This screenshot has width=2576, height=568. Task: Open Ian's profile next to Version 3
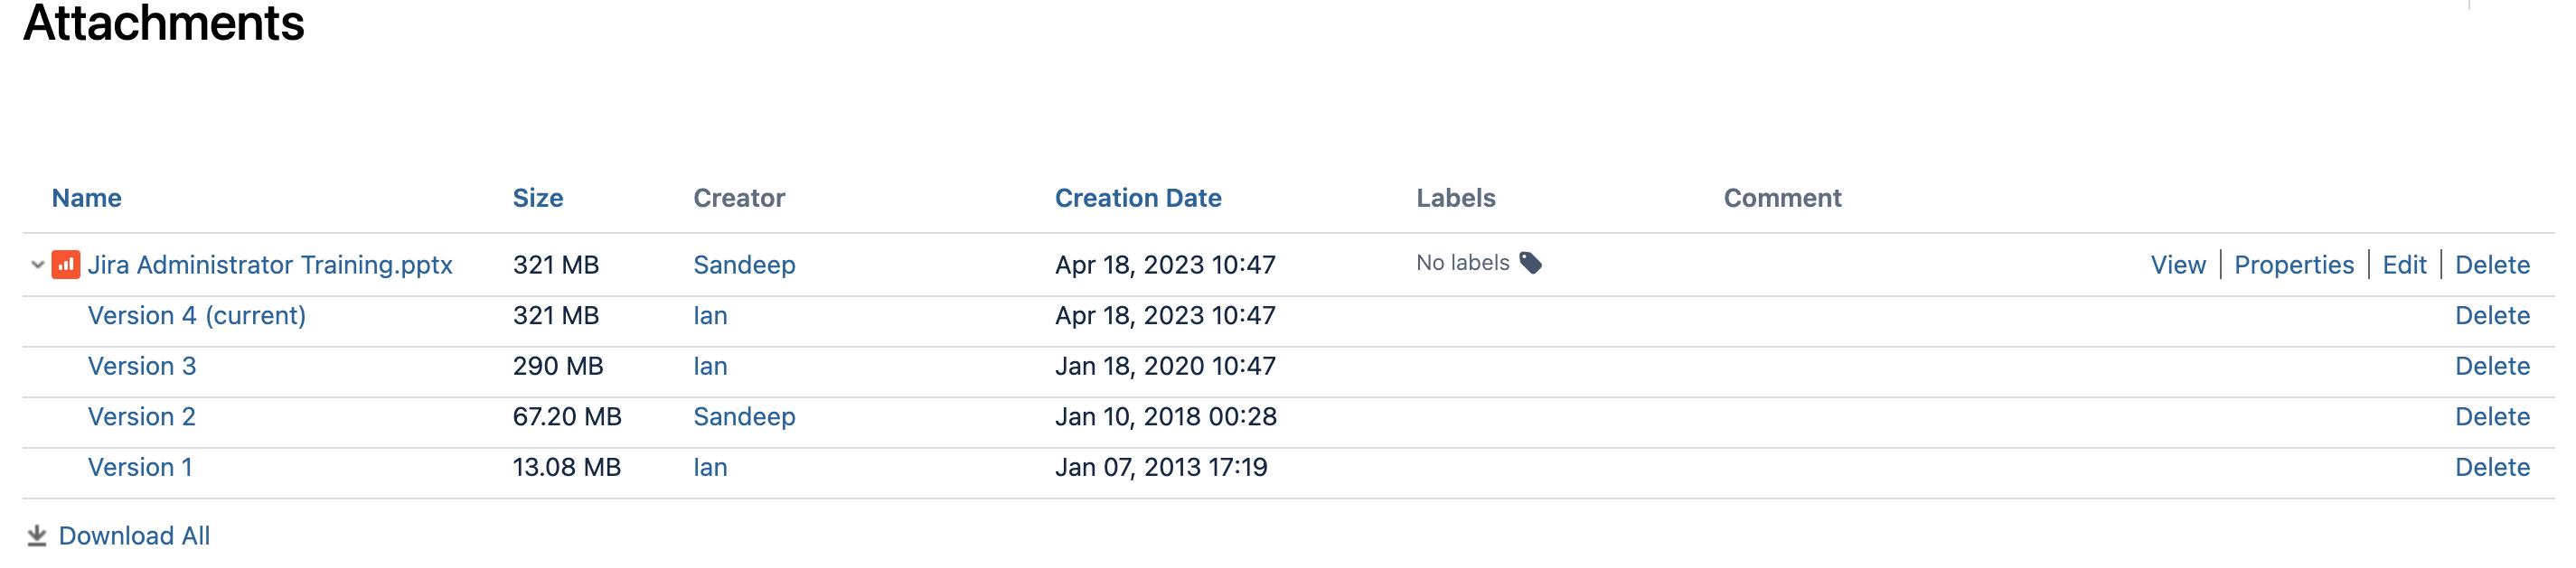[x=711, y=367]
